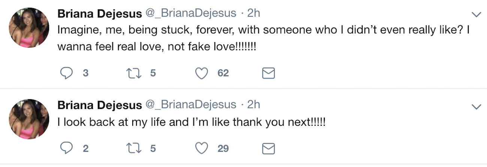Open the 2h timestamp of second tweet
Image resolution: width=487 pixels, height=167 pixels.
point(254,105)
